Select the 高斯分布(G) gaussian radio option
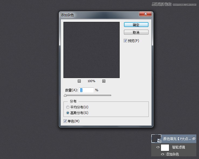This screenshot has width=199, height=159. [68, 113]
